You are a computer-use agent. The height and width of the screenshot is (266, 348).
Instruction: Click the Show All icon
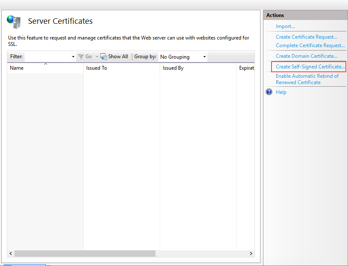tap(103, 57)
